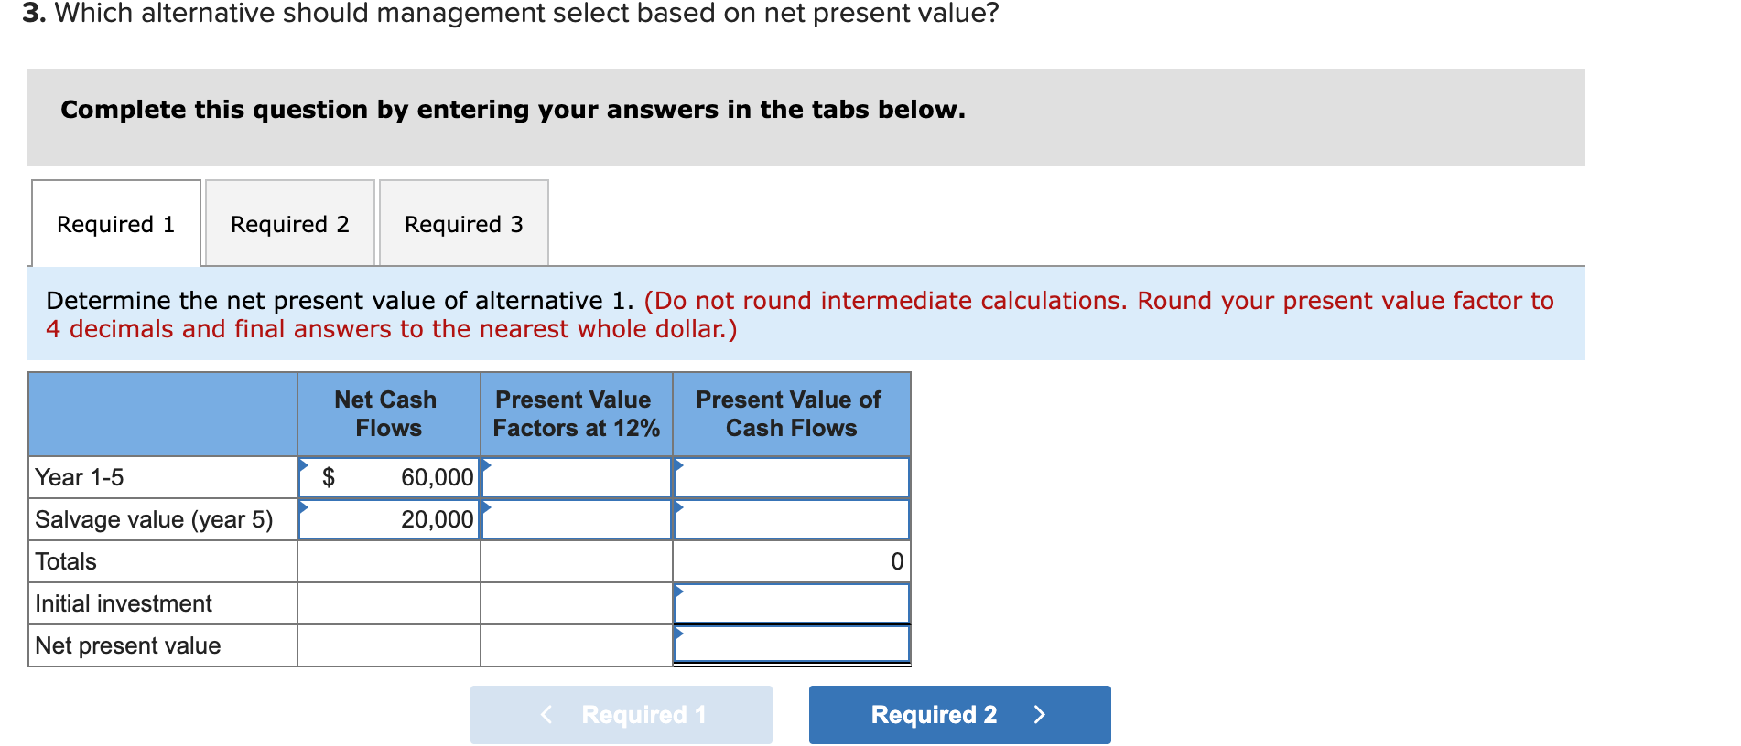Click the Net present value input cell
The width and height of the screenshot is (1741, 746).
coord(792,645)
